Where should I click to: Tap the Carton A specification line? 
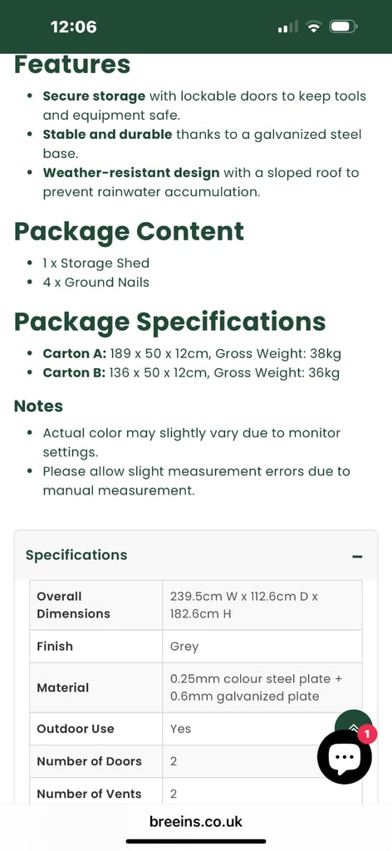pyautogui.click(x=192, y=354)
